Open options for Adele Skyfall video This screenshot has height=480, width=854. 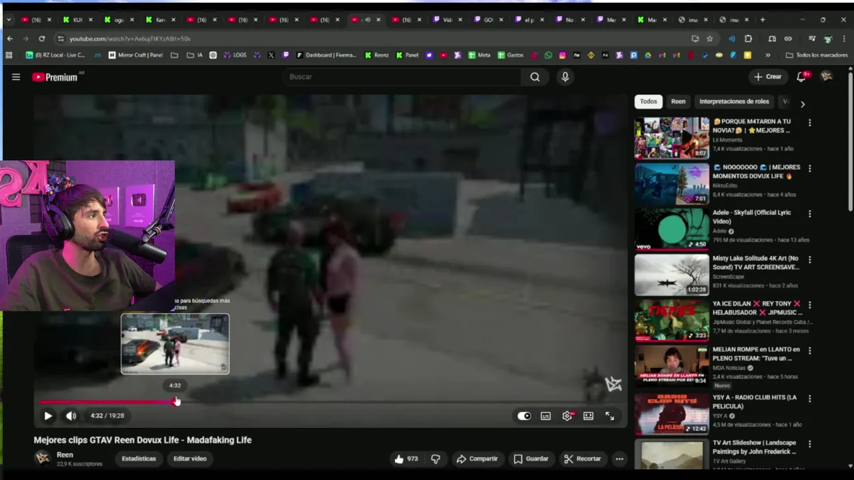[810, 214]
